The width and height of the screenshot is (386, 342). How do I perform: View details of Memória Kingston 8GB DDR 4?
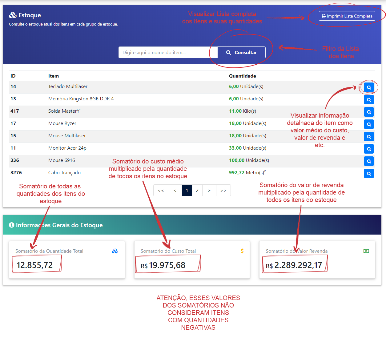point(369,100)
